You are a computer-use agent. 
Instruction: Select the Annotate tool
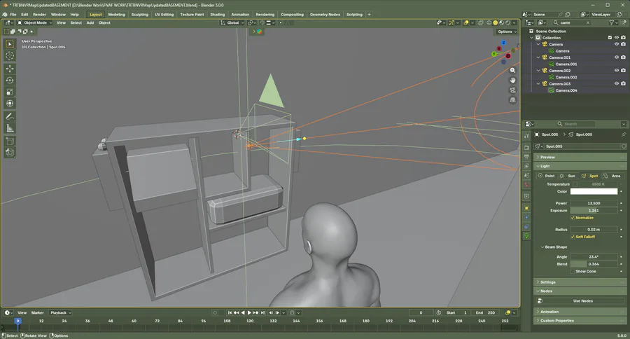(10, 117)
